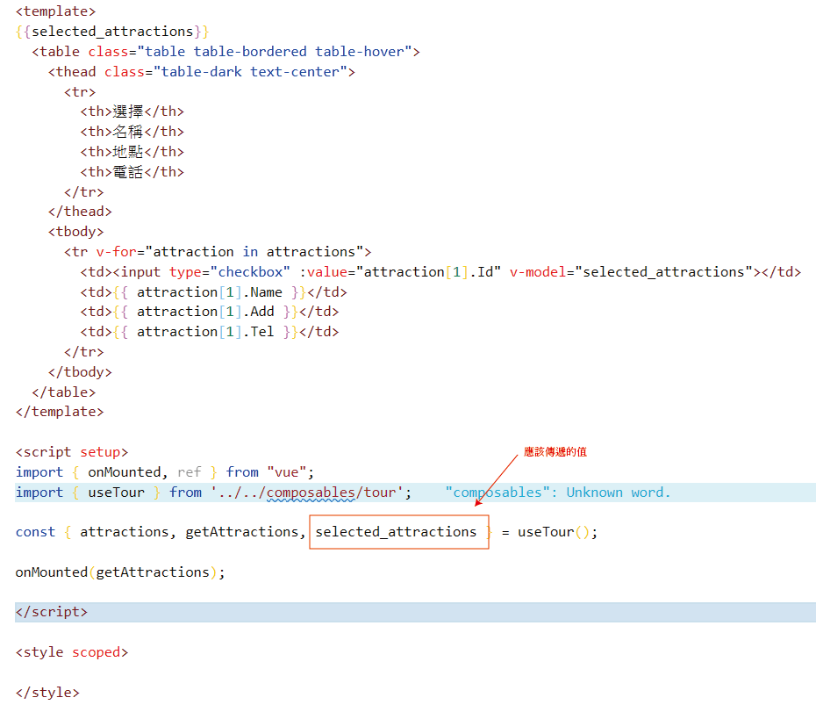Click the attraction[1].Name interpolation

210,292
